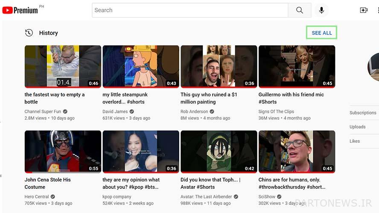Play 'Chins are for humans, only' thumbnail
The height and width of the screenshot is (213, 379).
297,152
